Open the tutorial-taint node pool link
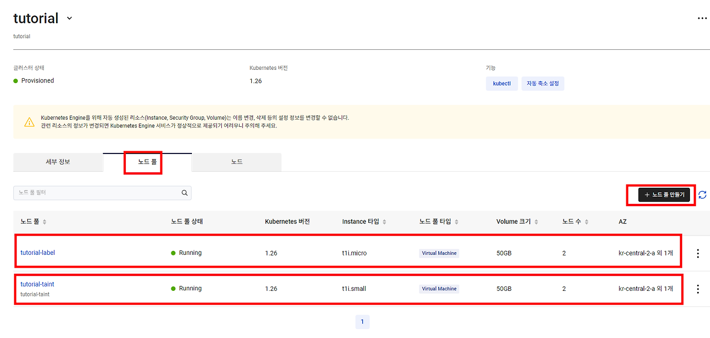Viewport: 710px width, 338px height. point(37,284)
